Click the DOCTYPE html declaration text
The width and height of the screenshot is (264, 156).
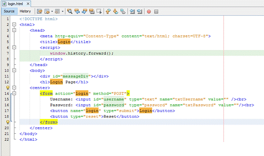pyautogui.click(x=38, y=19)
